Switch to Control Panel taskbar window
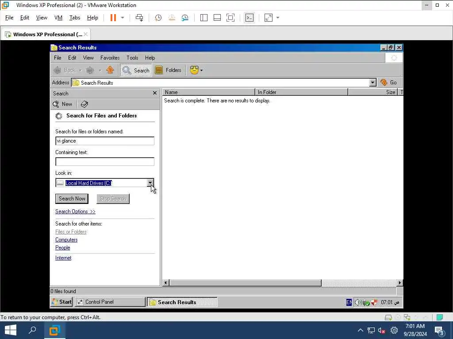 click(110, 302)
